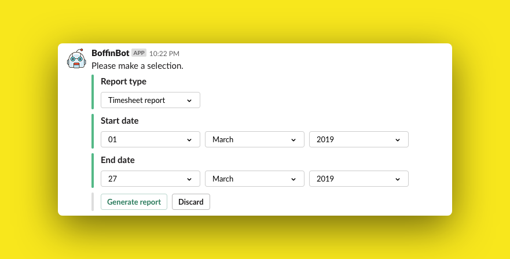Viewport: 510px width, 259px height.
Task: Open the Timesheet report dropdown
Action: (151, 100)
